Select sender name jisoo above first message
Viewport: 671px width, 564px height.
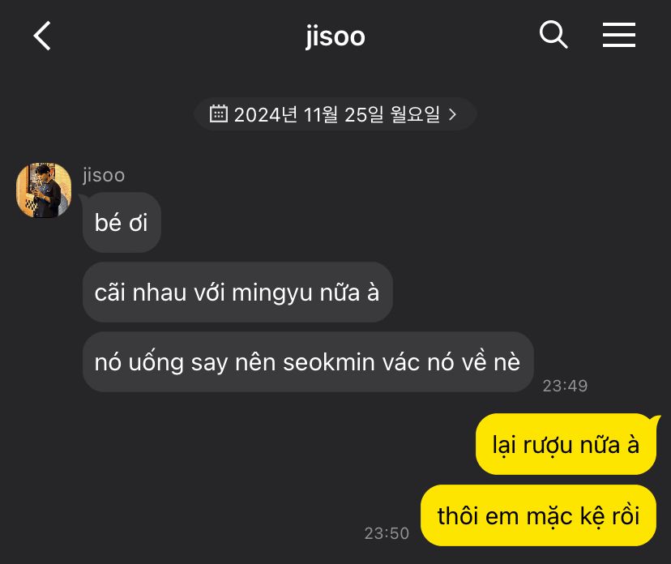tap(104, 176)
